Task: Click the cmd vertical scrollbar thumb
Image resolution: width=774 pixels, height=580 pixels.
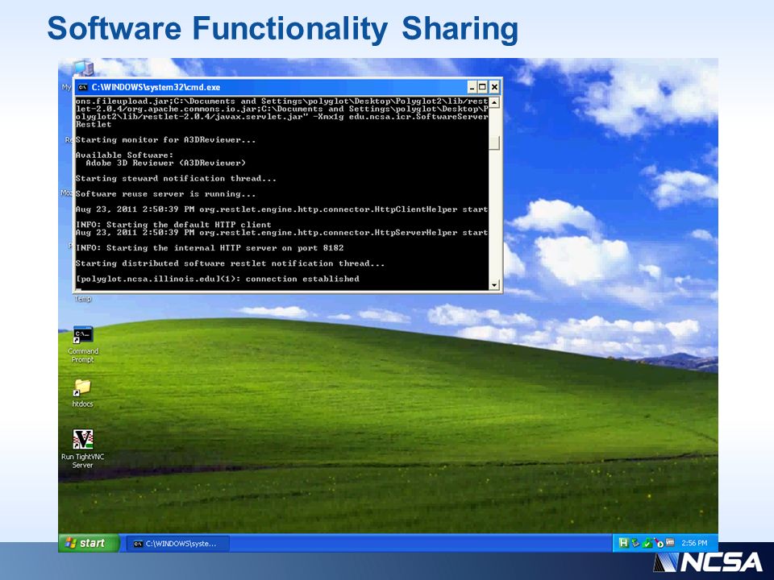Action: click(x=494, y=143)
